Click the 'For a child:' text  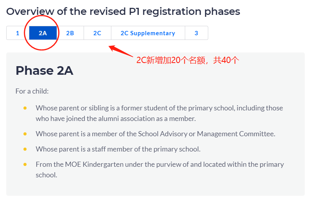point(32,91)
